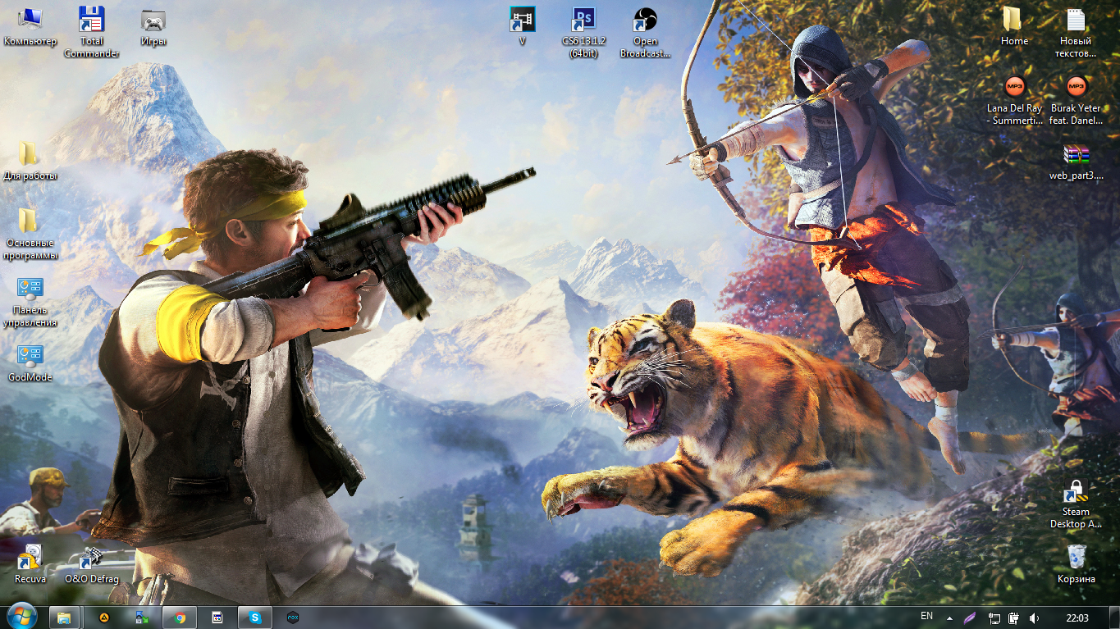Select the Новый текстовый document icon

click(1076, 31)
